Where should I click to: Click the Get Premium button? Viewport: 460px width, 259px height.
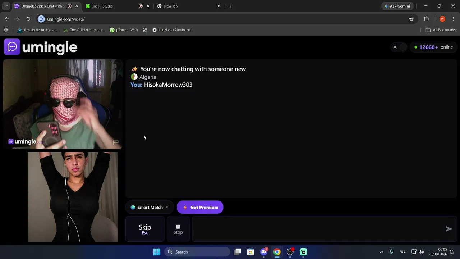(200, 207)
